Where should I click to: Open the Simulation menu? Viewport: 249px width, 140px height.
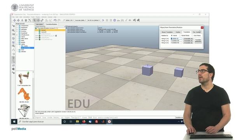tap(26, 17)
